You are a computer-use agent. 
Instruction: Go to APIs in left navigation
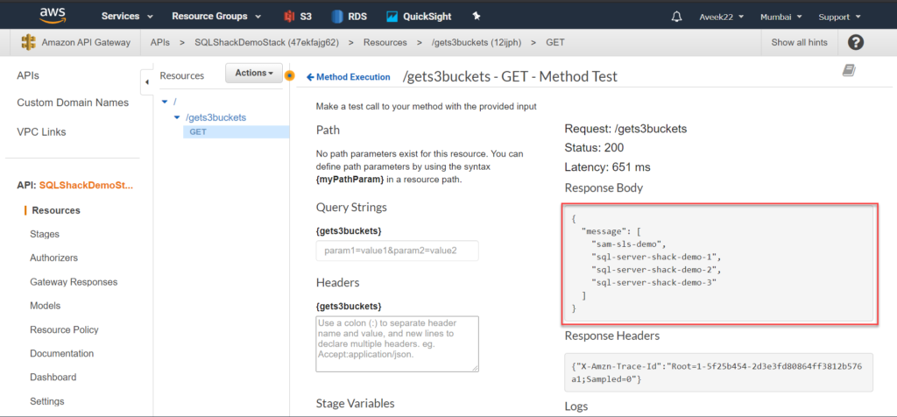[28, 75]
